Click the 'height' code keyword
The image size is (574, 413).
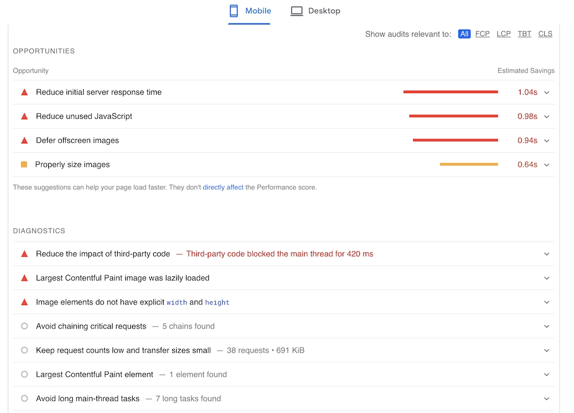[x=217, y=302]
